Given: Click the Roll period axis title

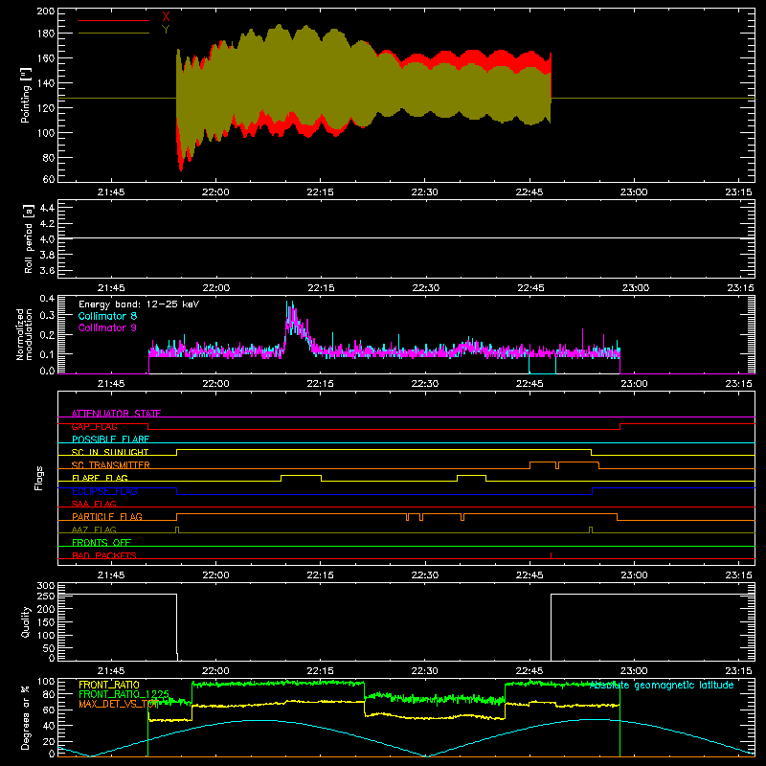Looking at the screenshot, I should (x=29, y=238).
